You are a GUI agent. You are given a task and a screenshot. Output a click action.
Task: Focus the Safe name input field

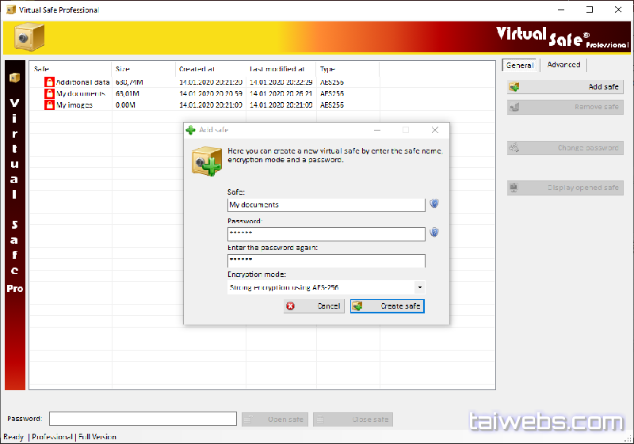pos(326,205)
